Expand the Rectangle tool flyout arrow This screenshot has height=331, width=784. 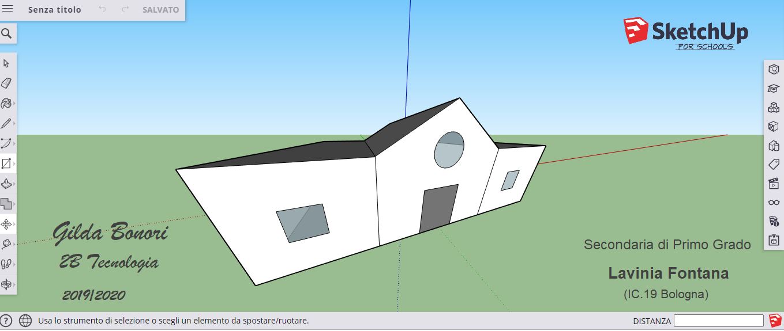(14, 164)
